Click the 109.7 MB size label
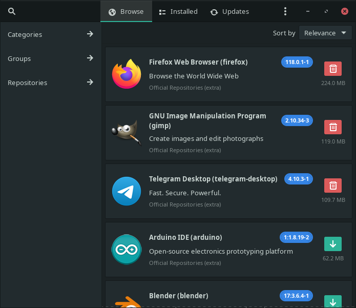This screenshot has height=308, width=356. 333,200
